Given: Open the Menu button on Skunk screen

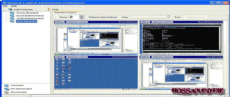Looking at the screenshot, I should click(x=60, y=22).
